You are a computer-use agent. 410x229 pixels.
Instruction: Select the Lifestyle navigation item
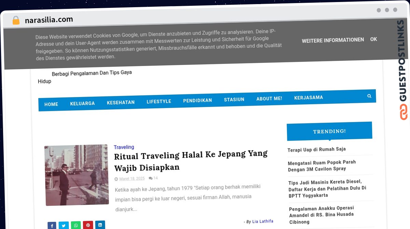click(x=159, y=101)
